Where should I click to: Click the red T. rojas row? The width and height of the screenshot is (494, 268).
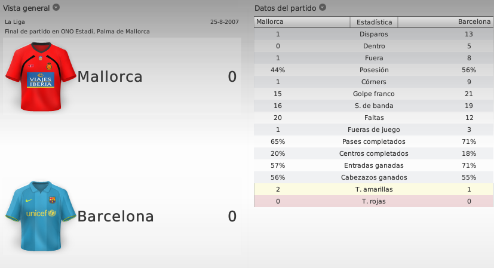coord(374,201)
